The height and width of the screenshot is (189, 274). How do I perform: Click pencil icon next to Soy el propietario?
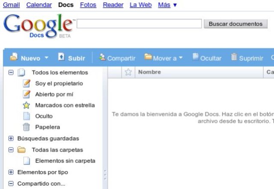pyautogui.click(x=27, y=83)
